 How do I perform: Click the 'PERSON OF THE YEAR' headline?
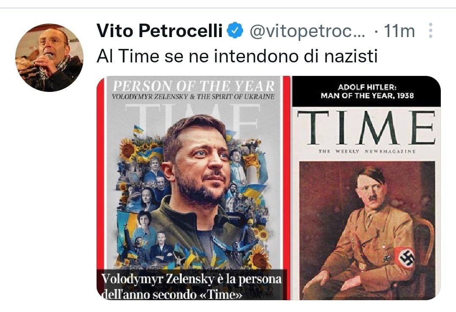pos(193,86)
